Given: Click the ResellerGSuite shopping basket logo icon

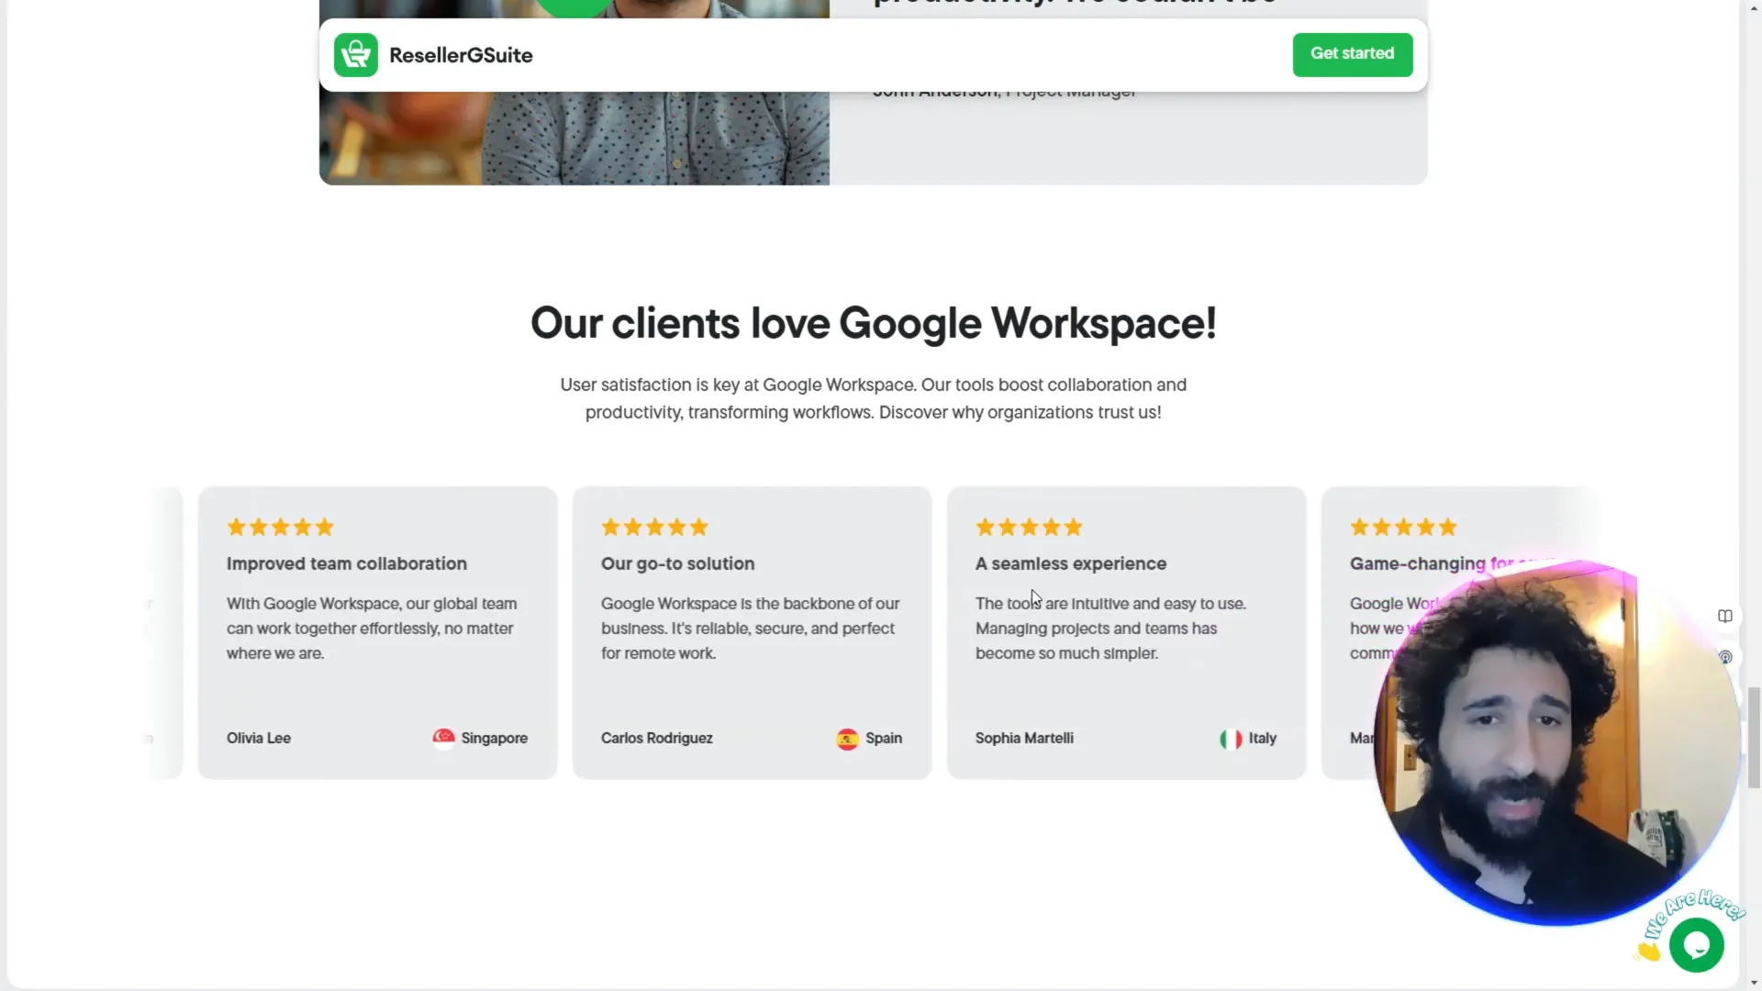Looking at the screenshot, I should pyautogui.click(x=355, y=55).
